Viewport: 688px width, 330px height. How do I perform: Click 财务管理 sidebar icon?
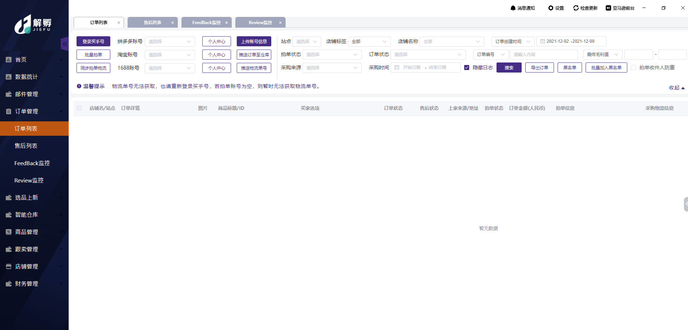pos(9,284)
